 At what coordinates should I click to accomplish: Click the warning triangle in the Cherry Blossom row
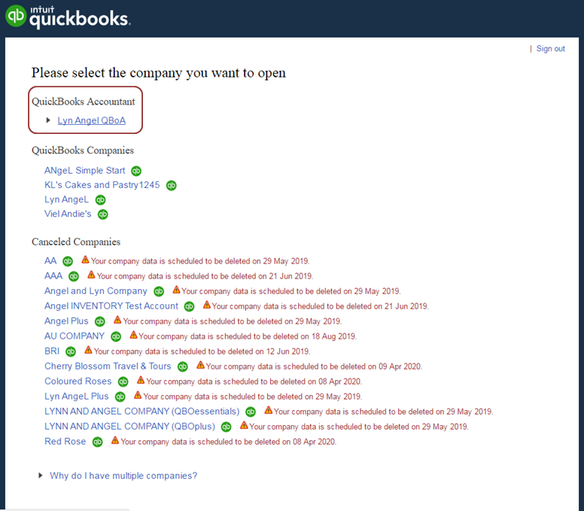click(200, 365)
